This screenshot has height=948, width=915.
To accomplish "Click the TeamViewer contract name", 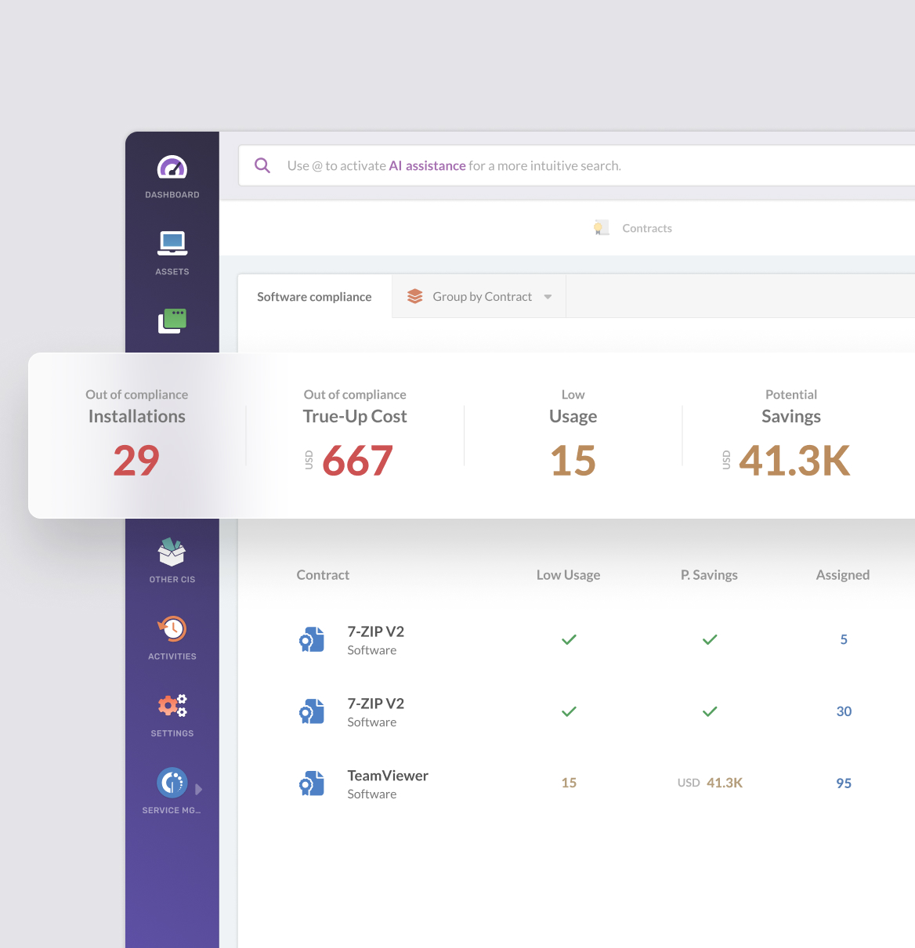I will [x=388, y=776].
